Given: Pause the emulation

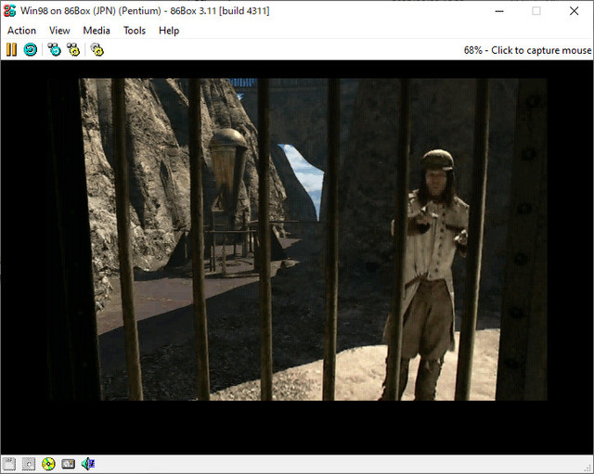Looking at the screenshot, I should pyautogui.click(x=11, y=49).
